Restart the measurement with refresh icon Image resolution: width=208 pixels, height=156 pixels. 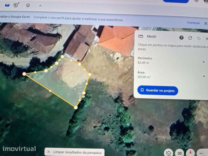190,38
